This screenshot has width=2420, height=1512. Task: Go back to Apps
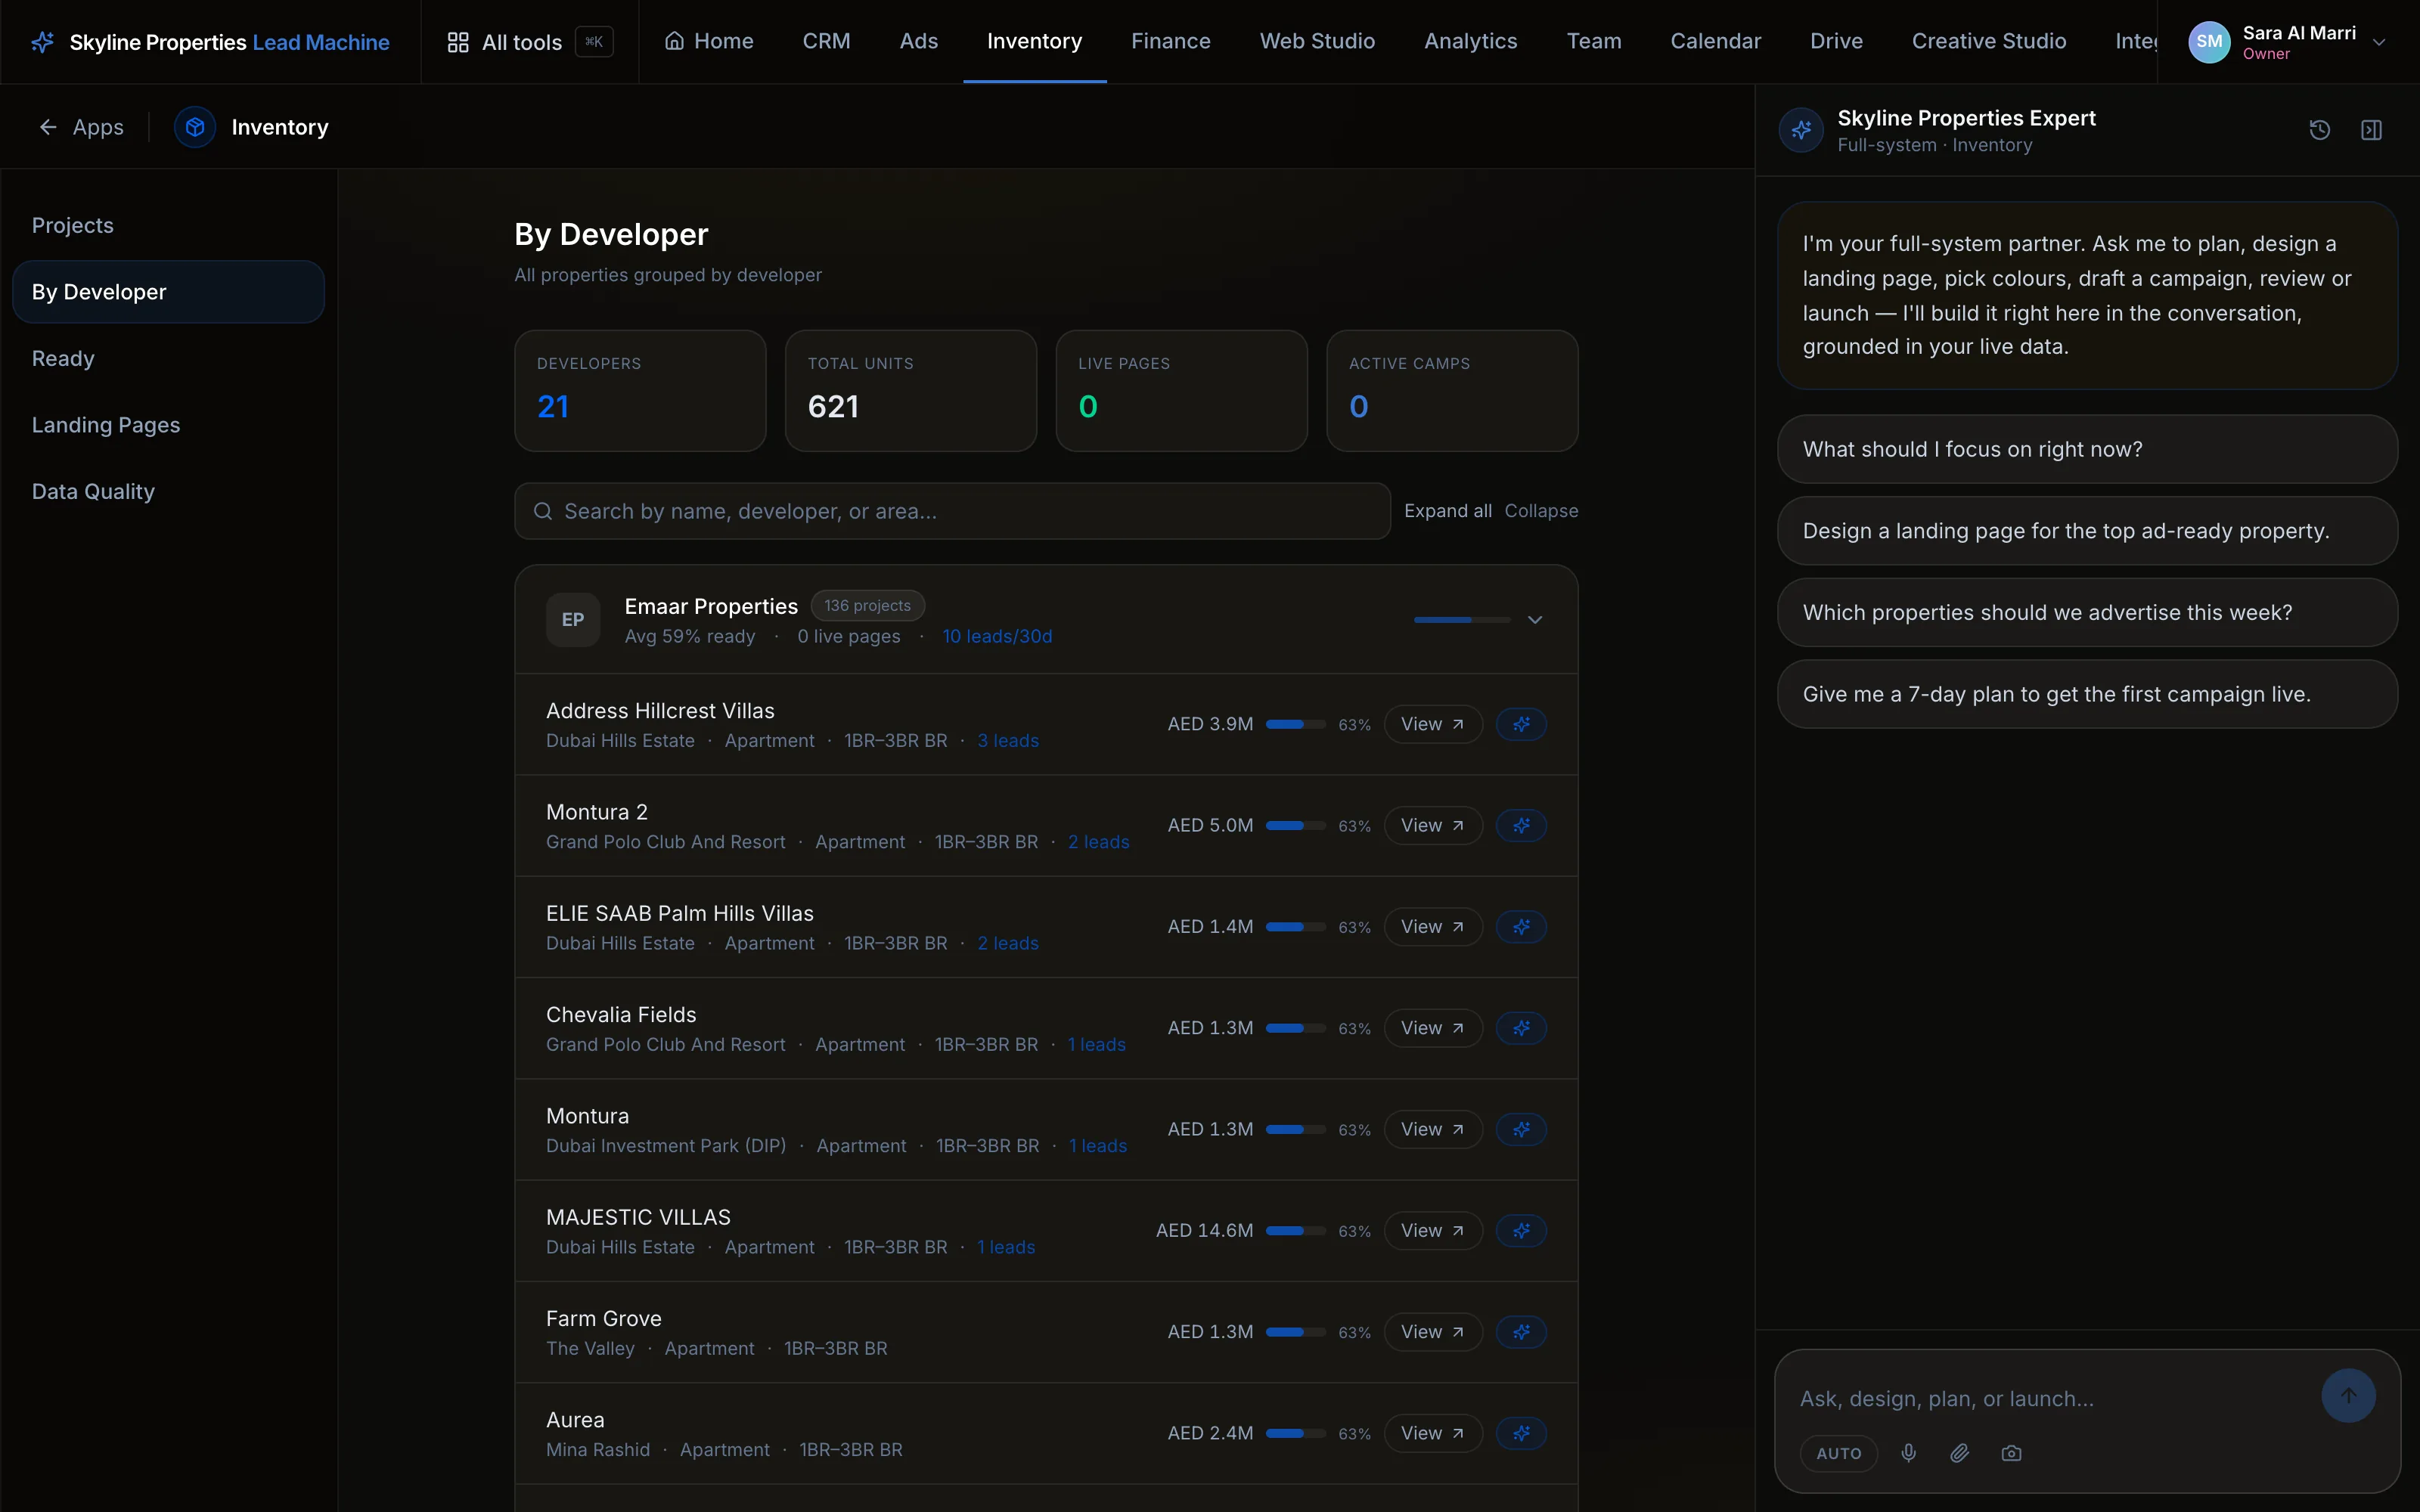[x=82, y=127]
